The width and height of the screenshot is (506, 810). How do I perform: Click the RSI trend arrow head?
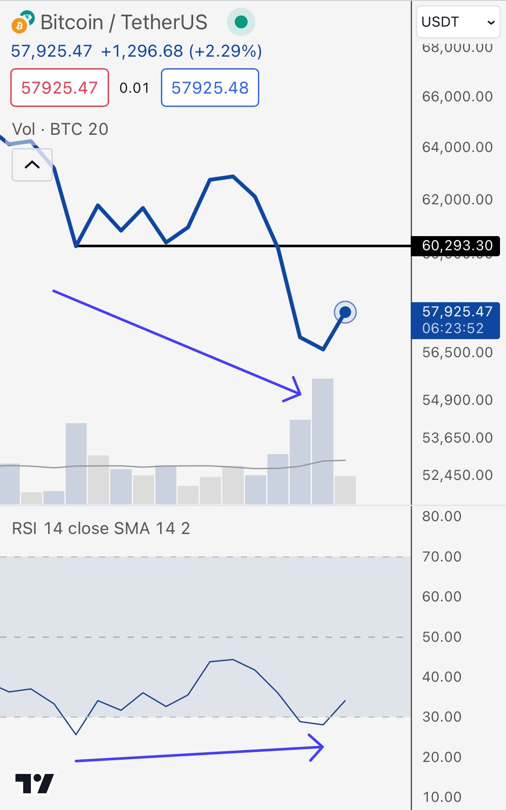click(316, 748)
